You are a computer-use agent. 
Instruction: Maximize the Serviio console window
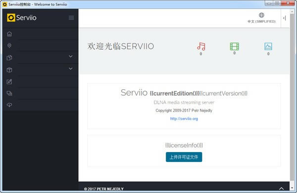click(x=277, y=3)
